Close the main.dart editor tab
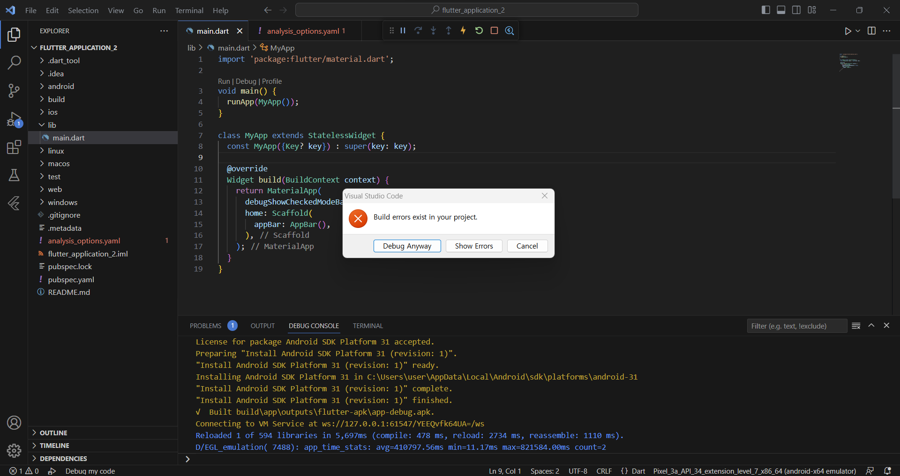This screenshot has width=900, height=476. [240, 31]
